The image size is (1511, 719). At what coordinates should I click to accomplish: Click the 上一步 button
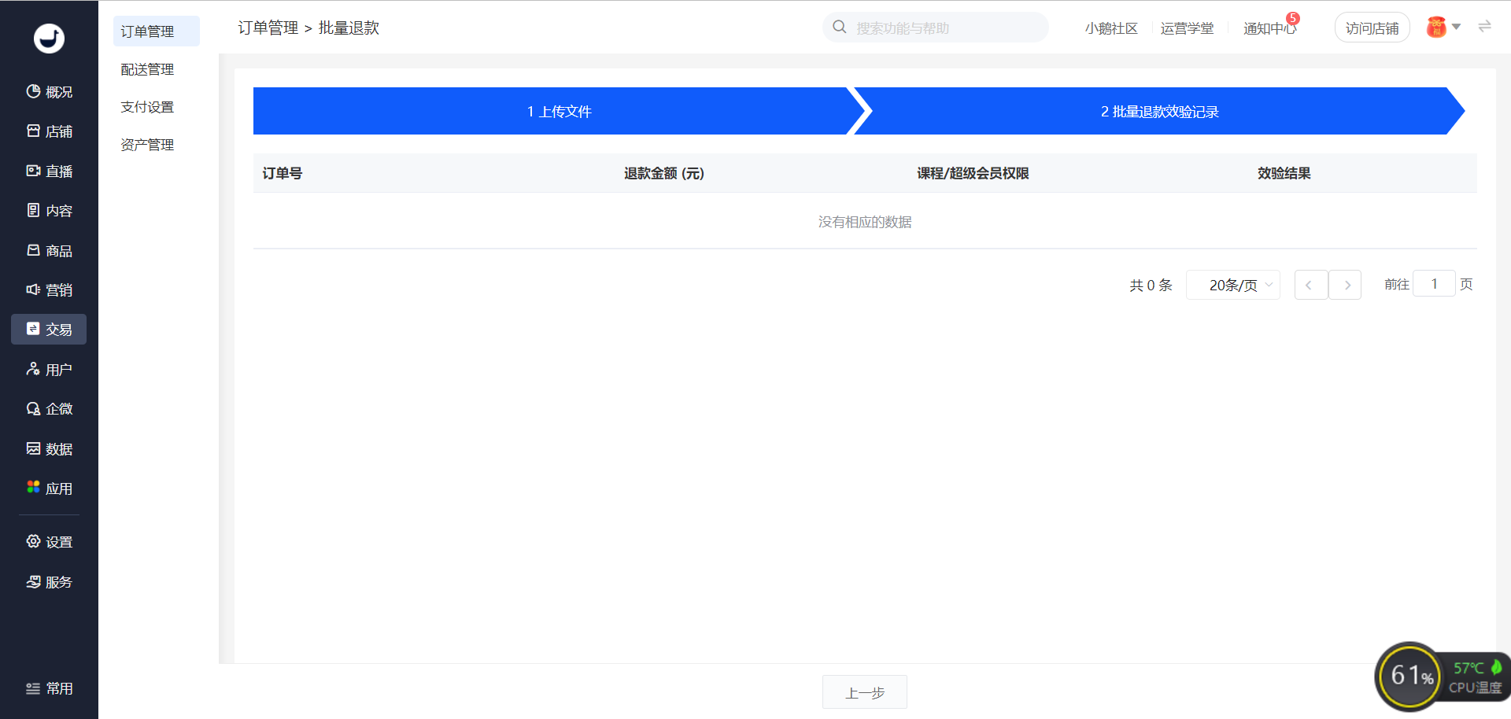pyautogui.click(x=865, y=692)
